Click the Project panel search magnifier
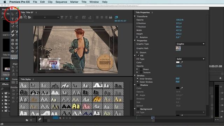The width and height of the screenshot is (224, 126). tap(2, 17)
